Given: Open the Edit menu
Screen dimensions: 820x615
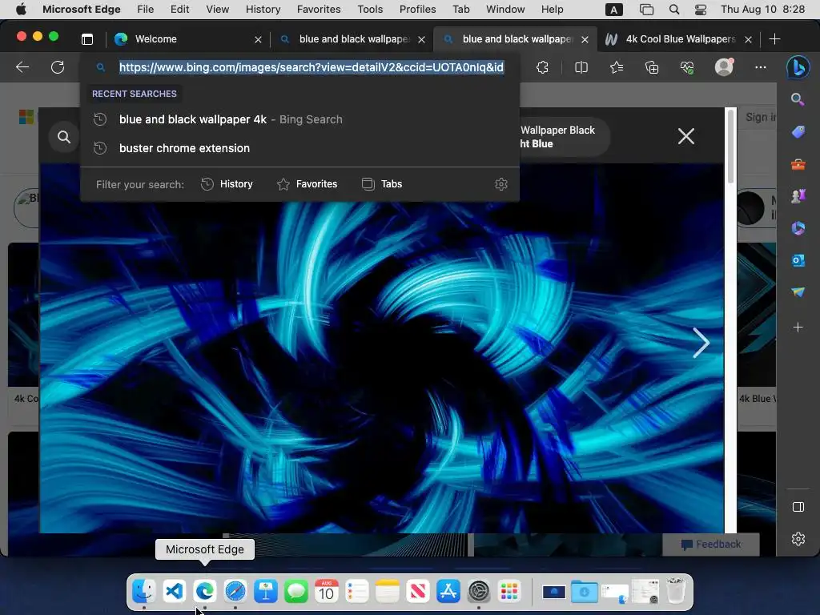Looking at the screenshot, I should click(179, 10).
